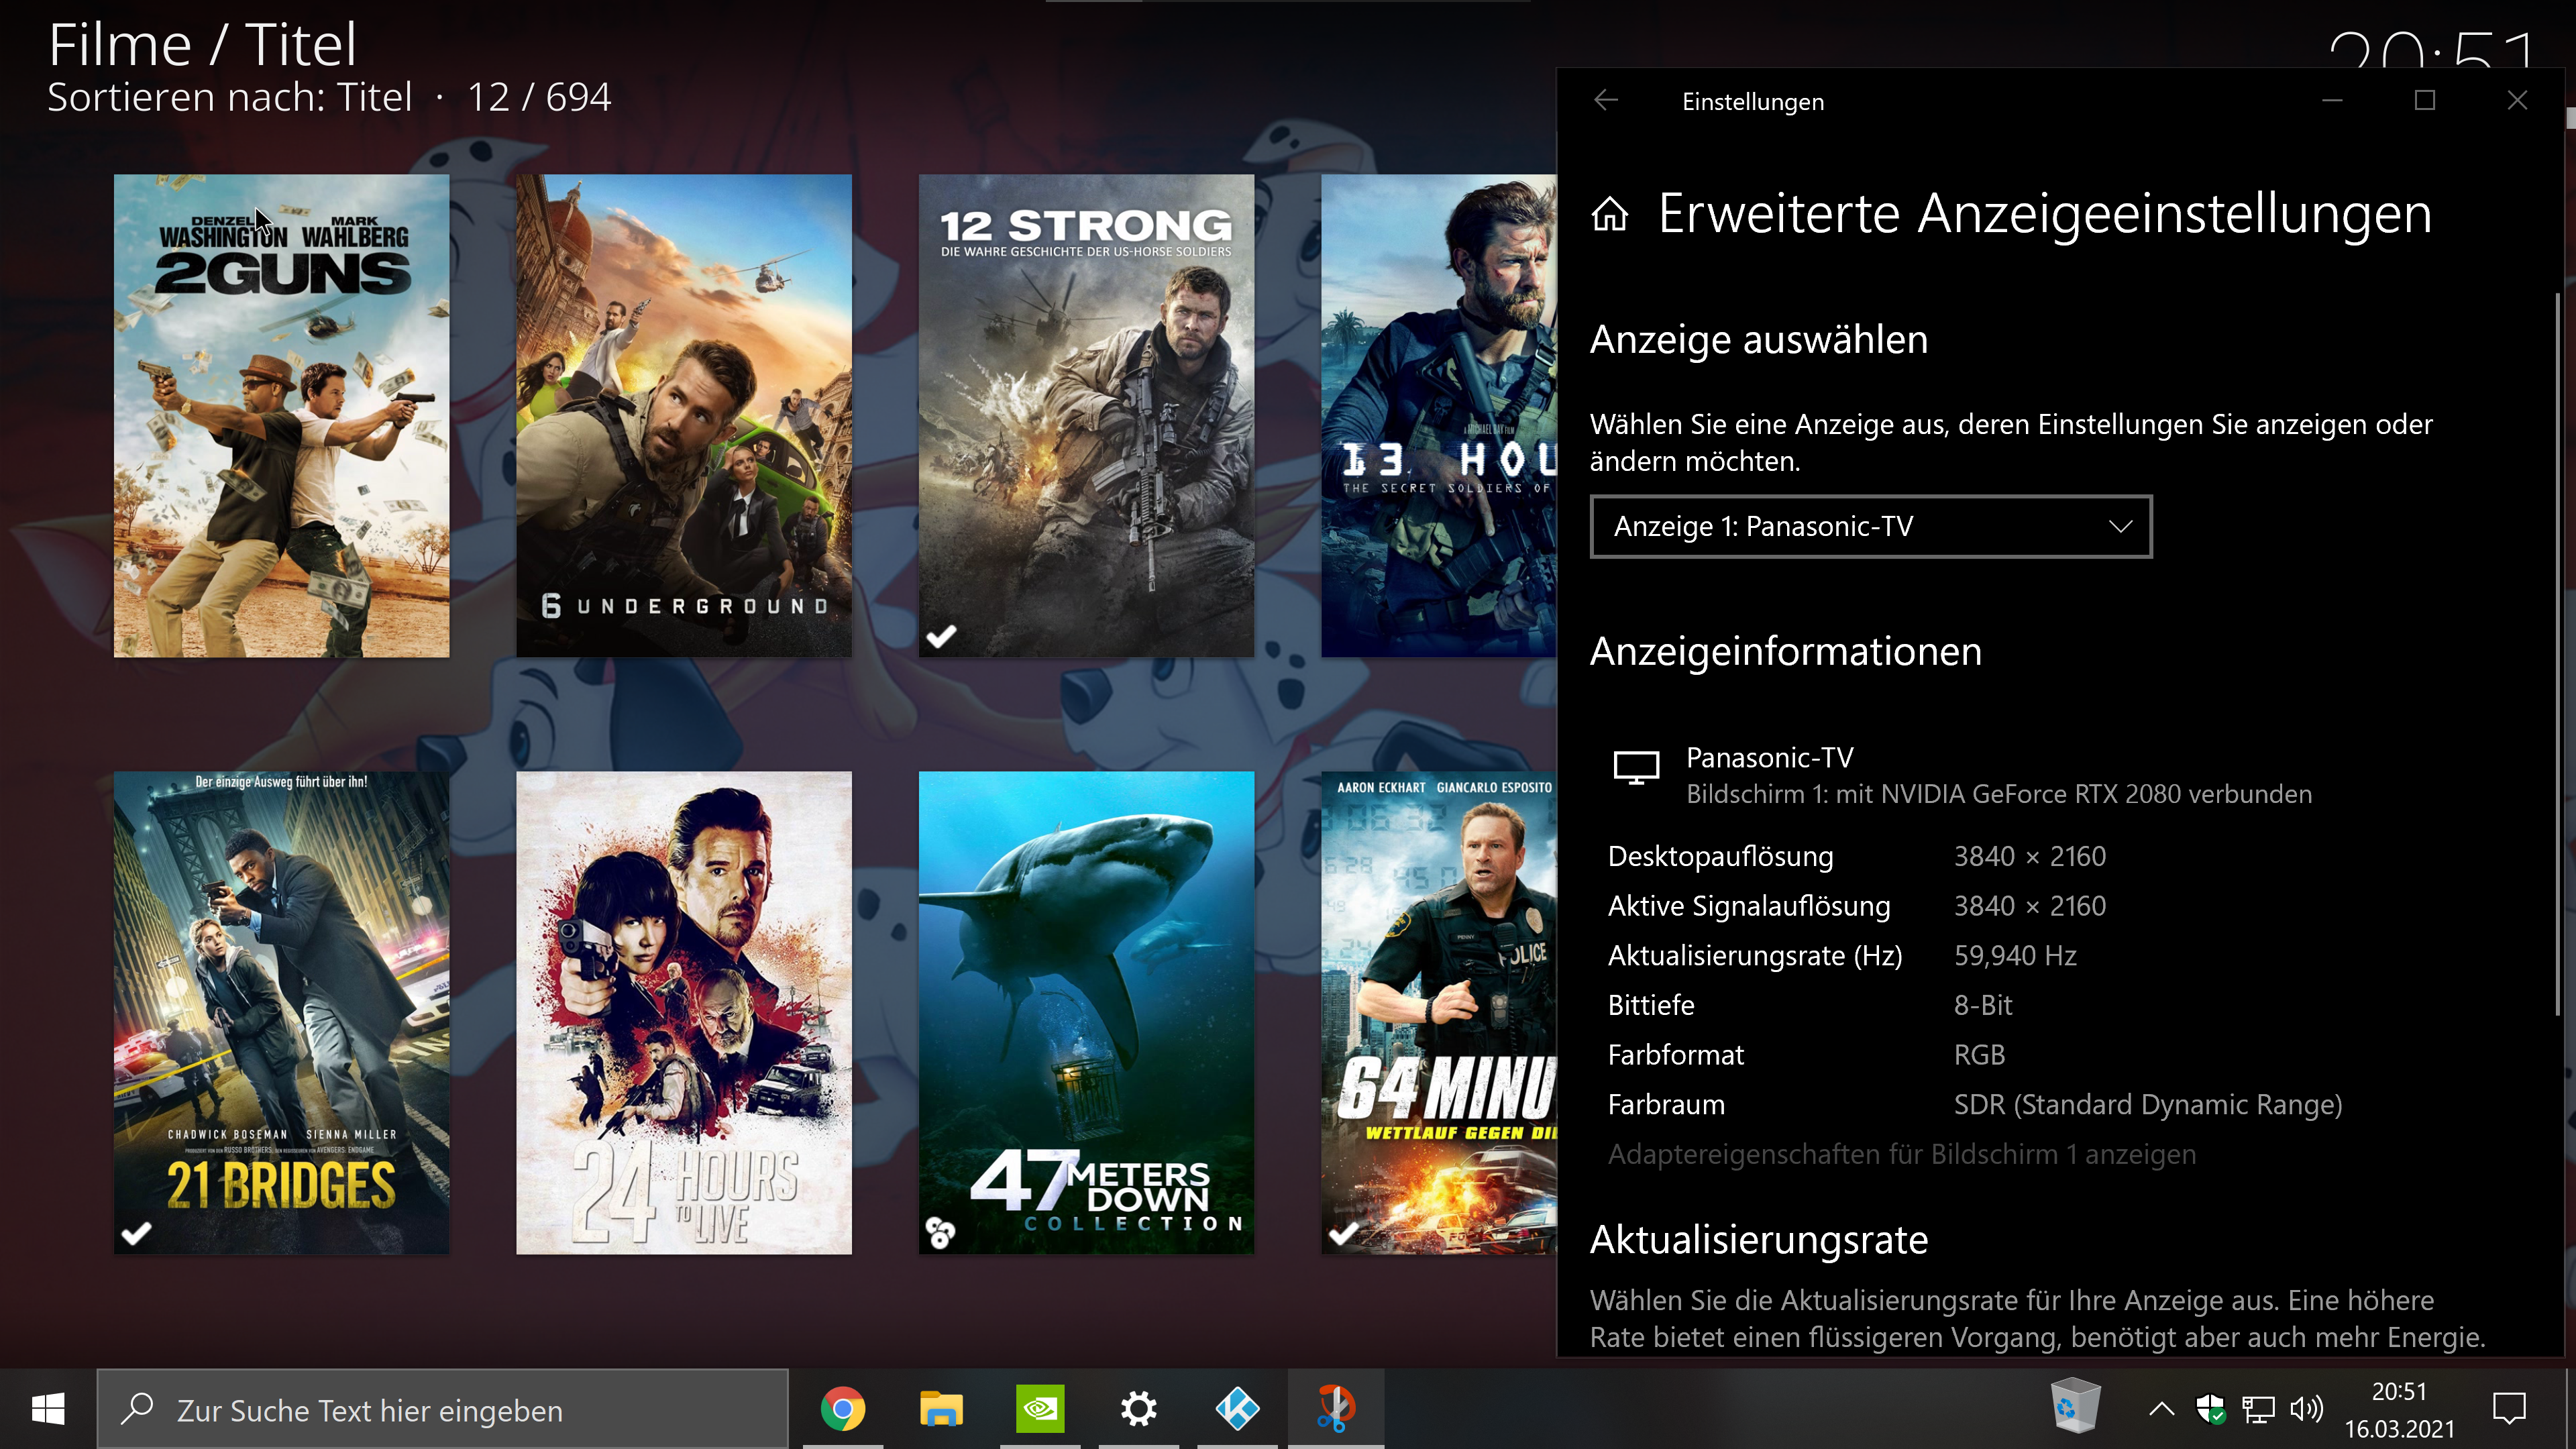
Task: Select the 2 Guns movie poster
Action: click(281, 415)
